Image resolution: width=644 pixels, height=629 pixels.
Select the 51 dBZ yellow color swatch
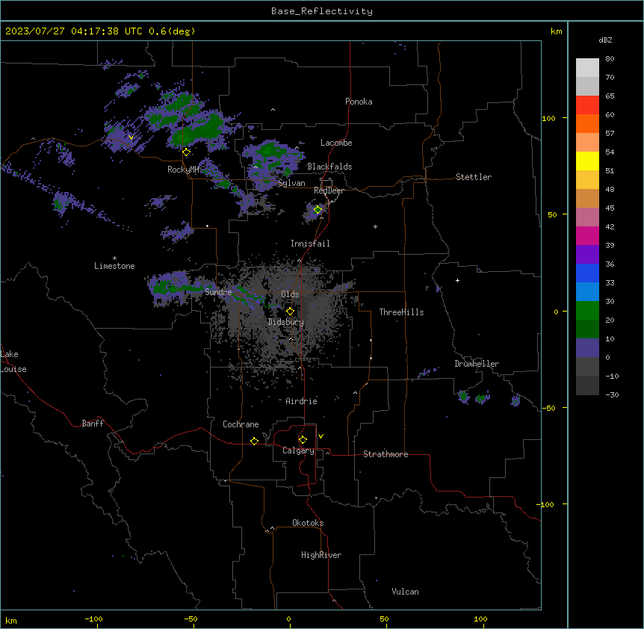coord(587,161)
